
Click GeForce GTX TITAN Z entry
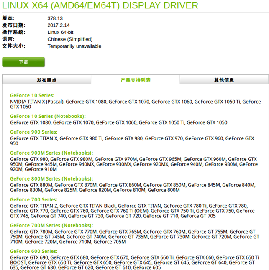click(33, 206)
